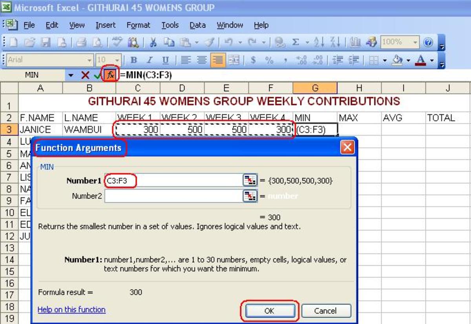Toggle Align Left
The width and height of the screenshot is (471, 324).
(186, 60)
